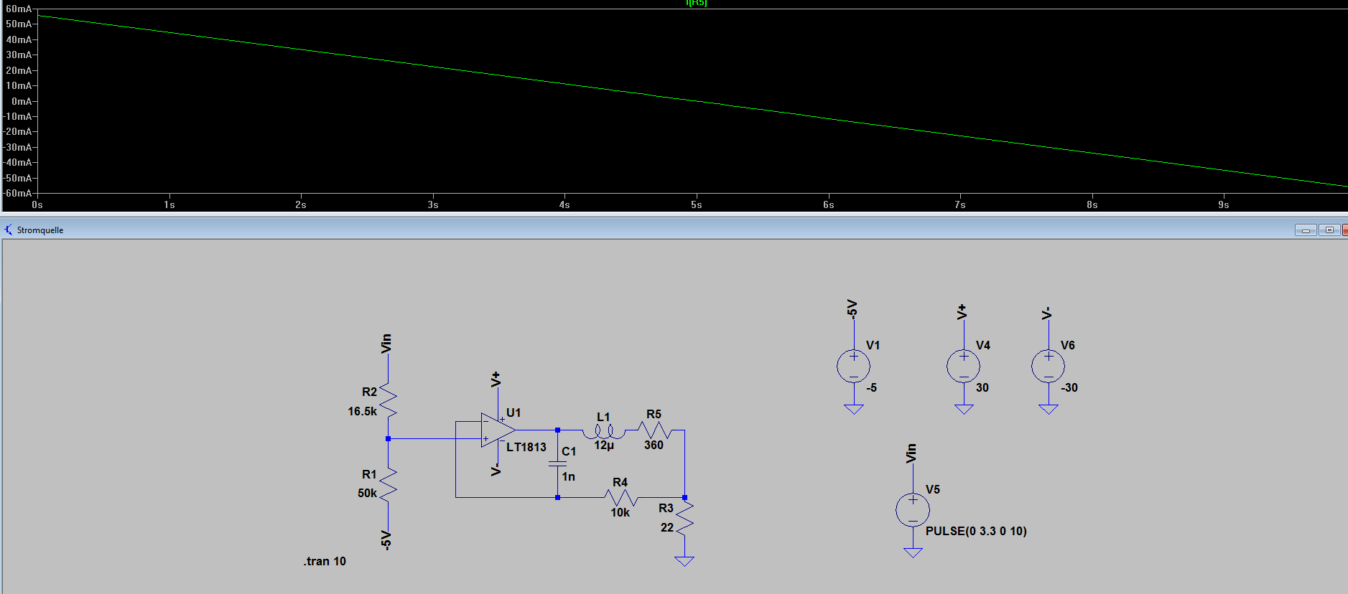Click the PULSE(0 3.3 0 10) value
1348x594 pixels.
click(x=976, y=531)
